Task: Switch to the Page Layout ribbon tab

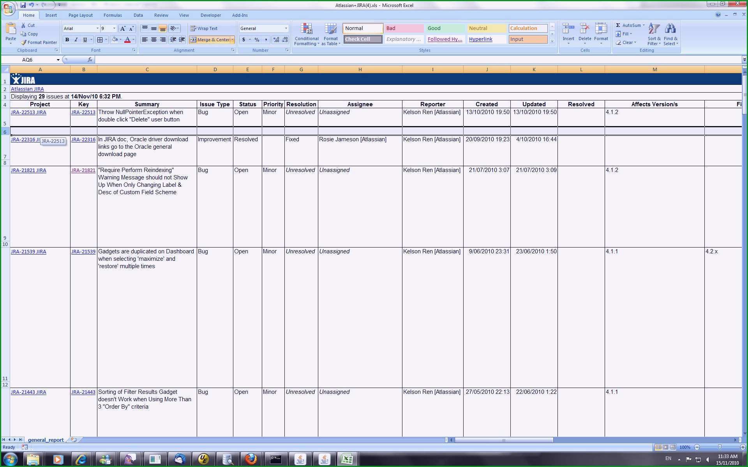Action: pyautogui.click(x=80, y=15)
